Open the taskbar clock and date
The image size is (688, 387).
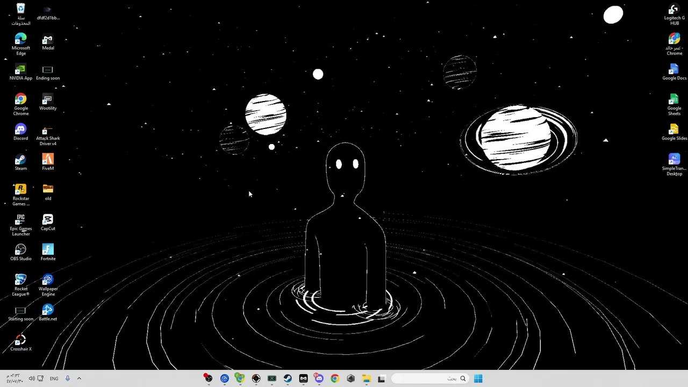point(14,378)
